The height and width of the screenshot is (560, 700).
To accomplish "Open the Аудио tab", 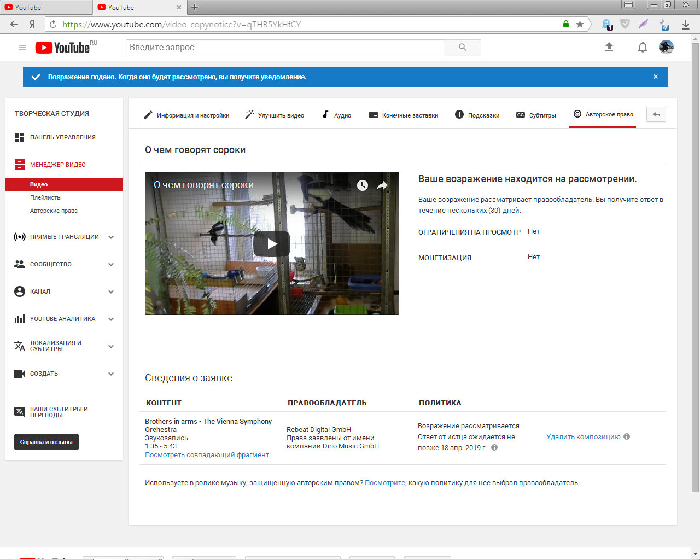I will coord(336,115).
